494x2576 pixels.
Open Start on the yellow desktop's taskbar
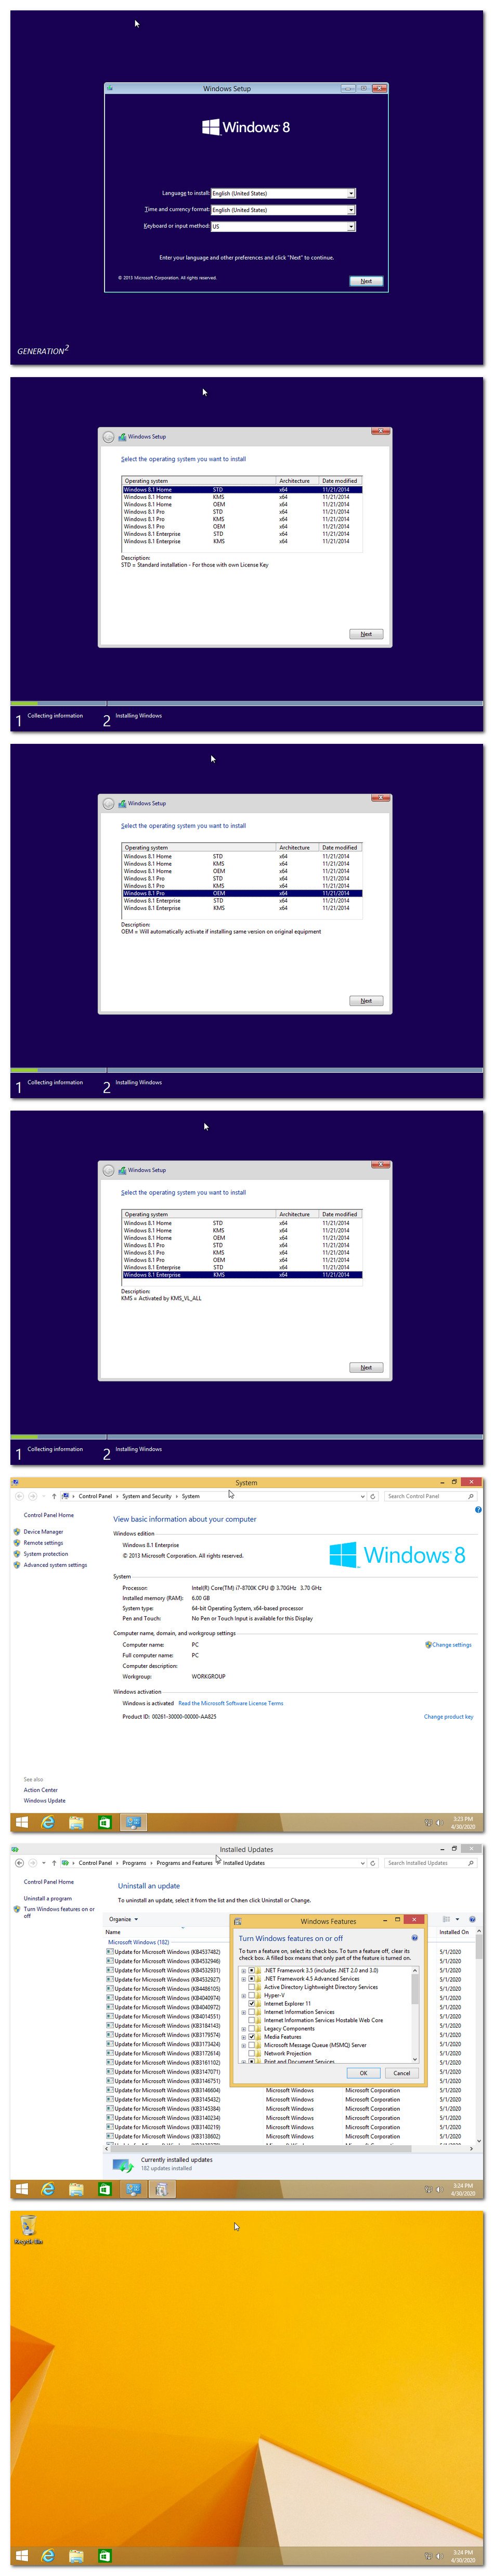[21, 2556]
